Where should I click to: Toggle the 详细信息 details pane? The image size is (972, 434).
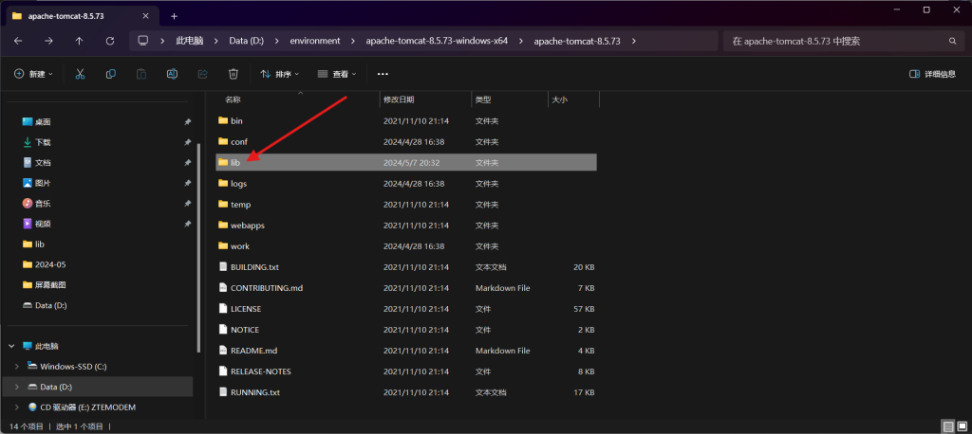pyautogui.click(x=932, y=74)
